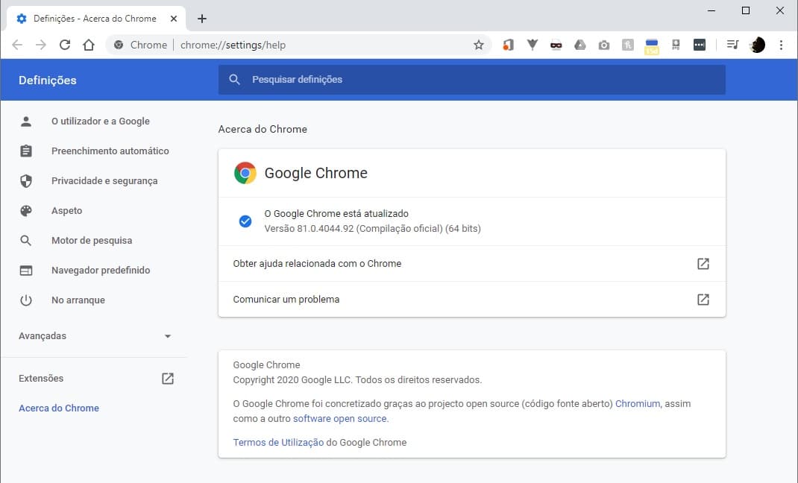Screen dimensions: 798x483
Task: Click the power icon for No arranque
Action: [x=26, y=300]
